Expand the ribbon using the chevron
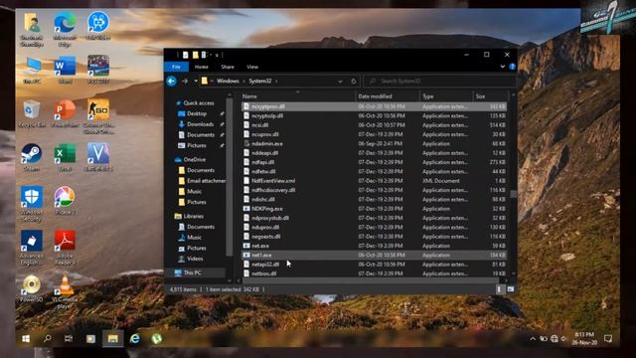The height and width of the screenshot is (358, 636). 503,67
